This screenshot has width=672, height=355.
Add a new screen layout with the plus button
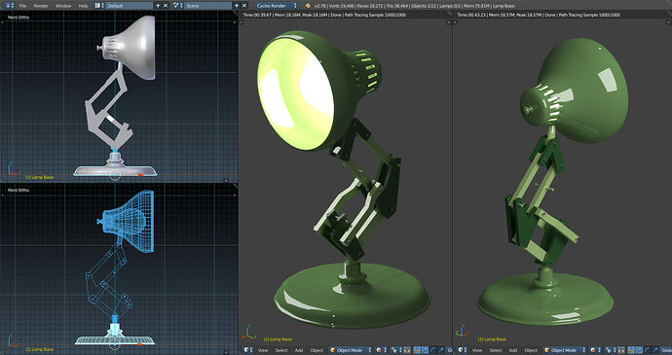[158, 6]
